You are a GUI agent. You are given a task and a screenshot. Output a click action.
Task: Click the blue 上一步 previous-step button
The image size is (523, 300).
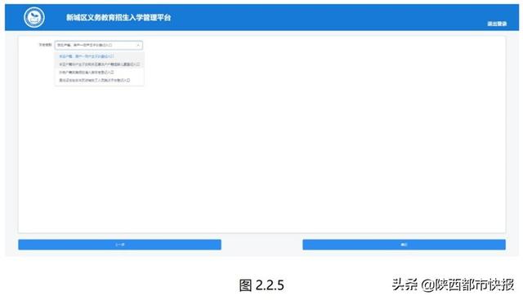120,245
